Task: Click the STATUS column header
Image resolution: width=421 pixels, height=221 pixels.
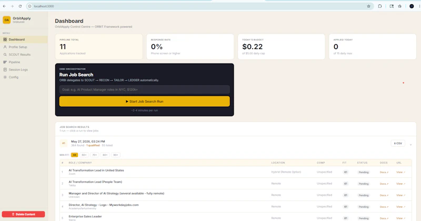Action: tap(362, 163)
